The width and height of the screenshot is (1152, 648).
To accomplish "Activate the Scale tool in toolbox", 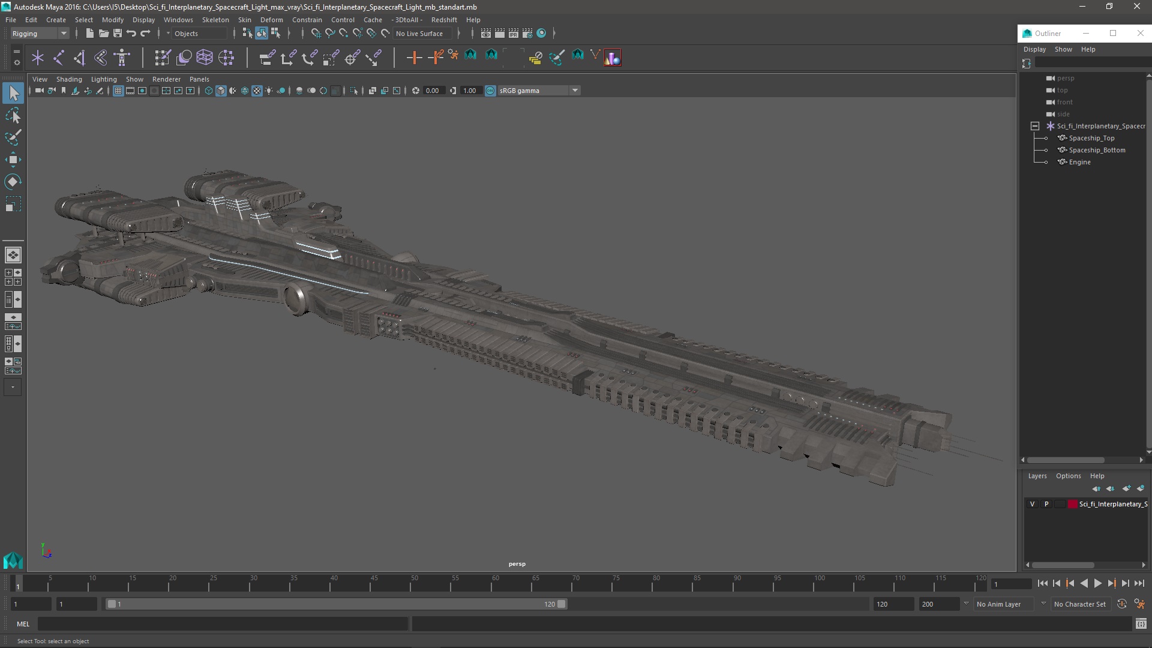I will pyautogui.click(x=13, y=205).
